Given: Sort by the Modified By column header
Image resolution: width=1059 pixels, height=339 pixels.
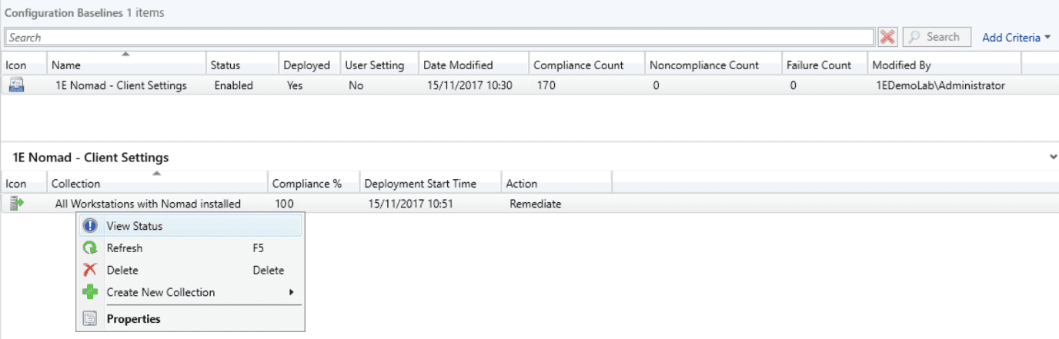Looking at the screenshot, I should point(944,65).
